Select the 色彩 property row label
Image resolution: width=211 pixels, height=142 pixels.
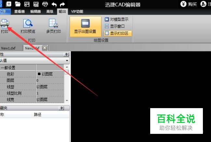[10, 74]
